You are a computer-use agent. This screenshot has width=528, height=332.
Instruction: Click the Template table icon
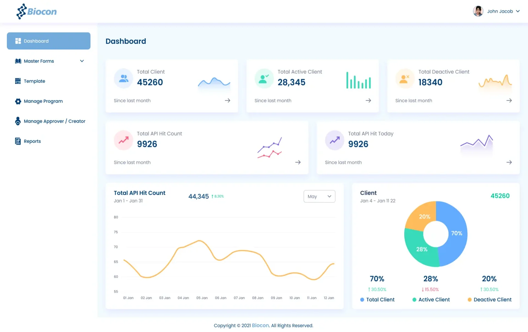18,81
